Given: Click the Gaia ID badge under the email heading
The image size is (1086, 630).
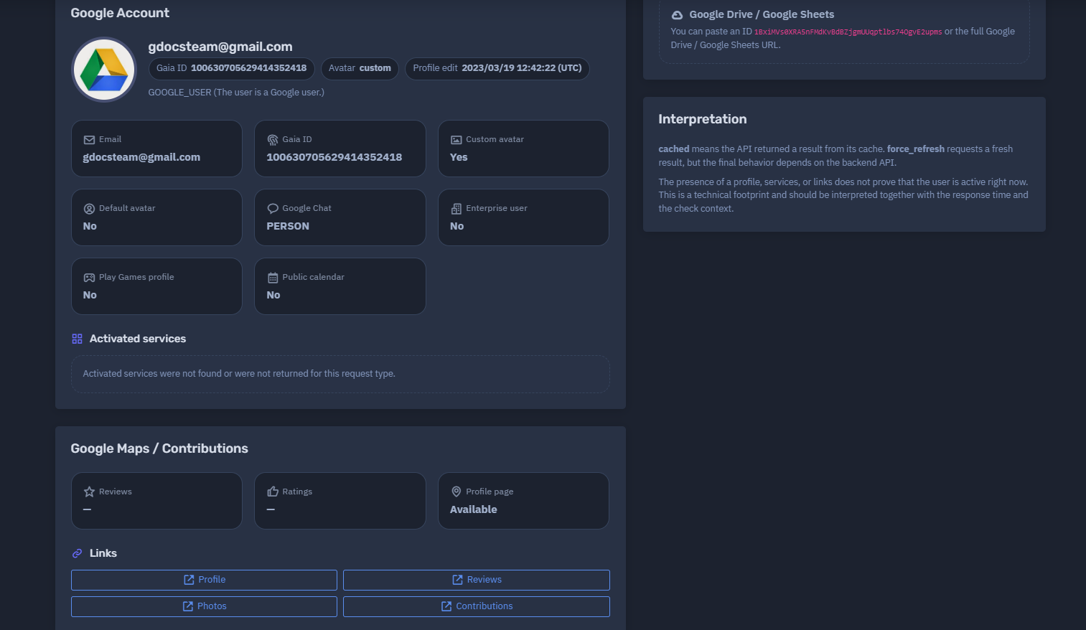Looking at the screenshot, I should click(231, 68).
